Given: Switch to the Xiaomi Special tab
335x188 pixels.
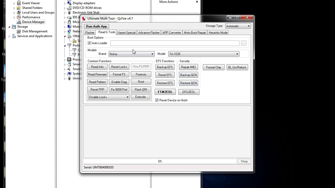Looking at the screenshot, I should [126, 33].
